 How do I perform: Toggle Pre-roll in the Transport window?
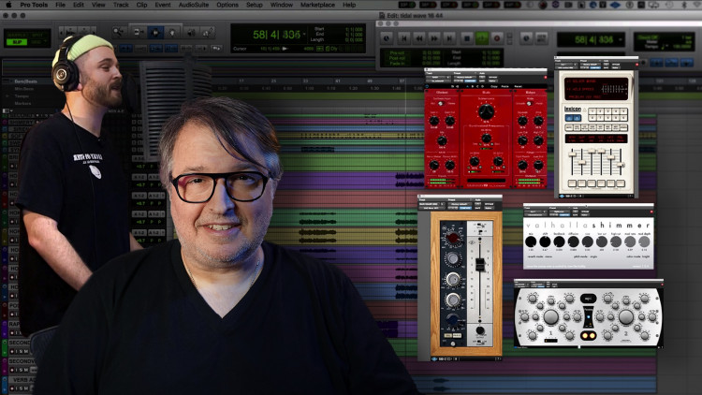pyautogui.click(x=397, y=52)
